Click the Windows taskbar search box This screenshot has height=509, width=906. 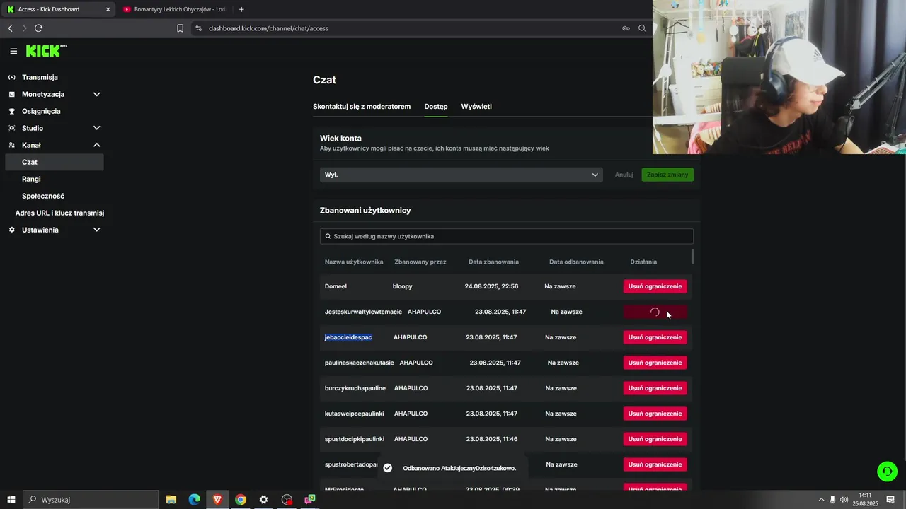[x=91, y=500]
